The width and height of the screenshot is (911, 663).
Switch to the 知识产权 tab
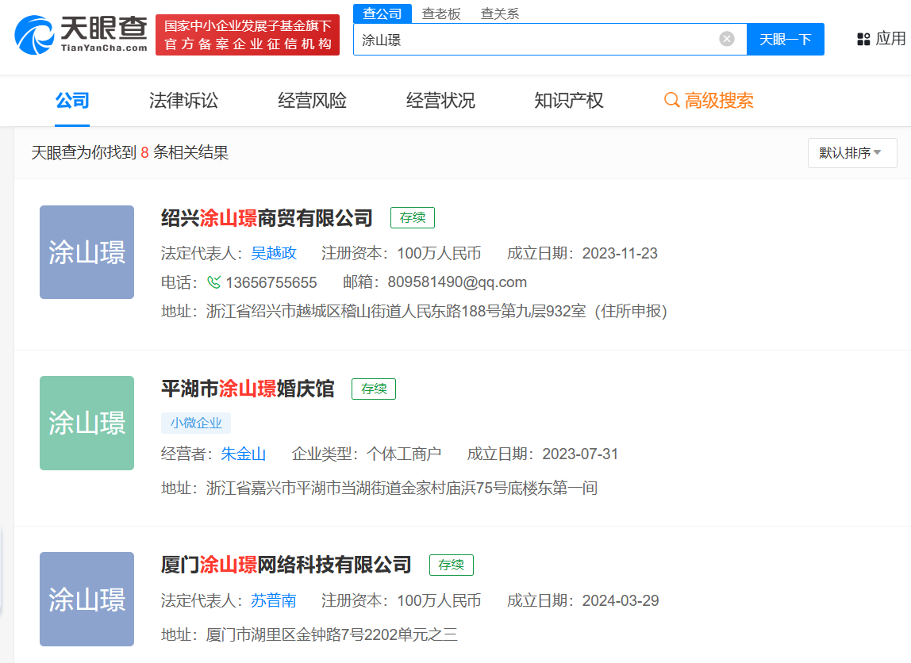click(x=568, y=101)
